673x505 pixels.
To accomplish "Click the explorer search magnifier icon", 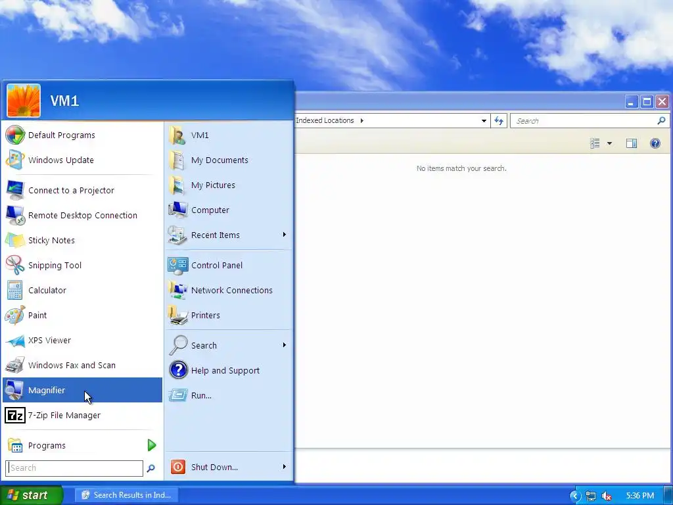I will tap(661, 121).
